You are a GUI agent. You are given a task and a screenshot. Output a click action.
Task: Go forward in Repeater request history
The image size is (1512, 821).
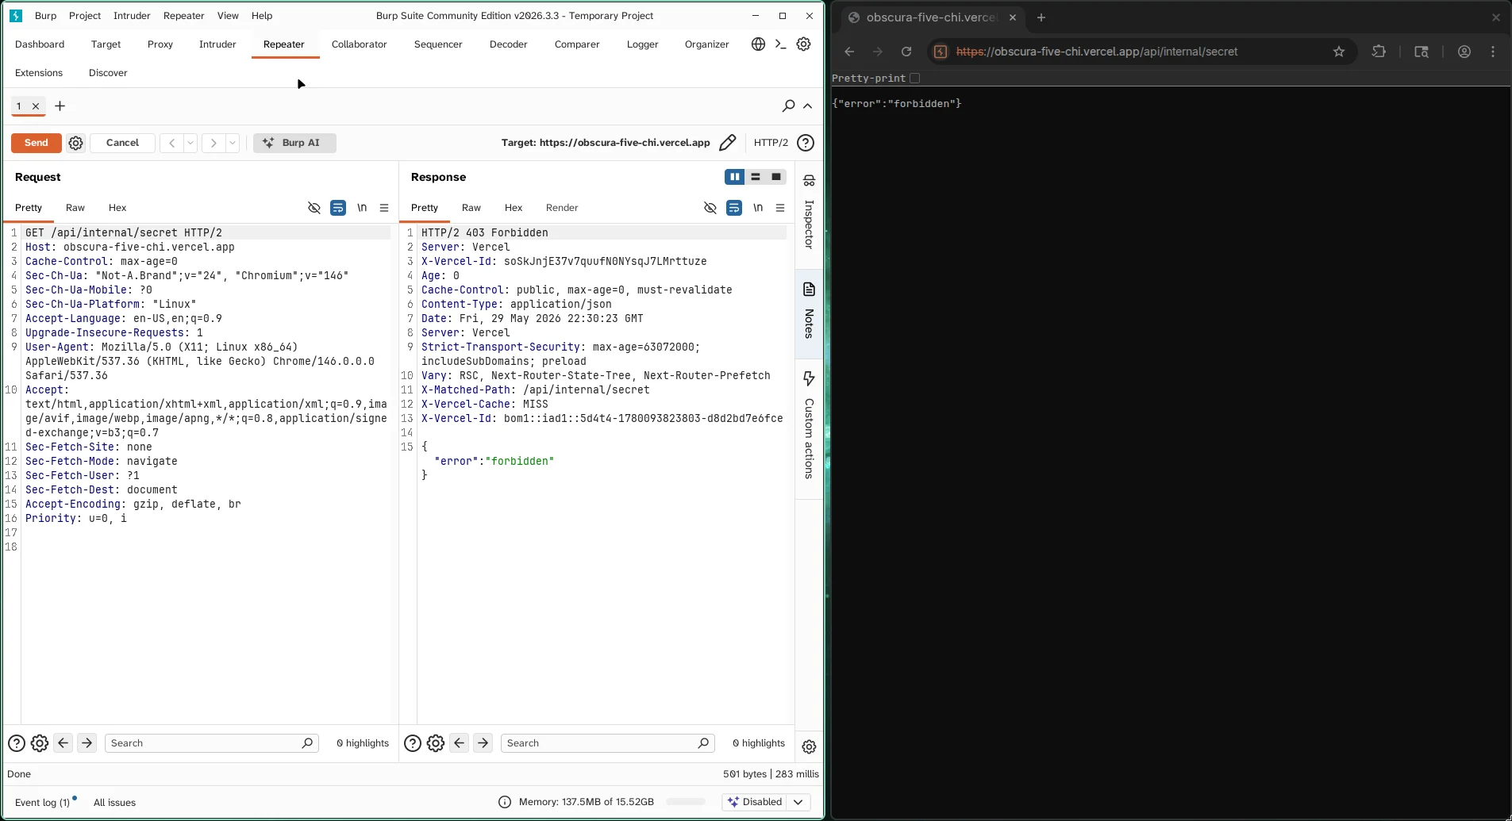[214, 143]
